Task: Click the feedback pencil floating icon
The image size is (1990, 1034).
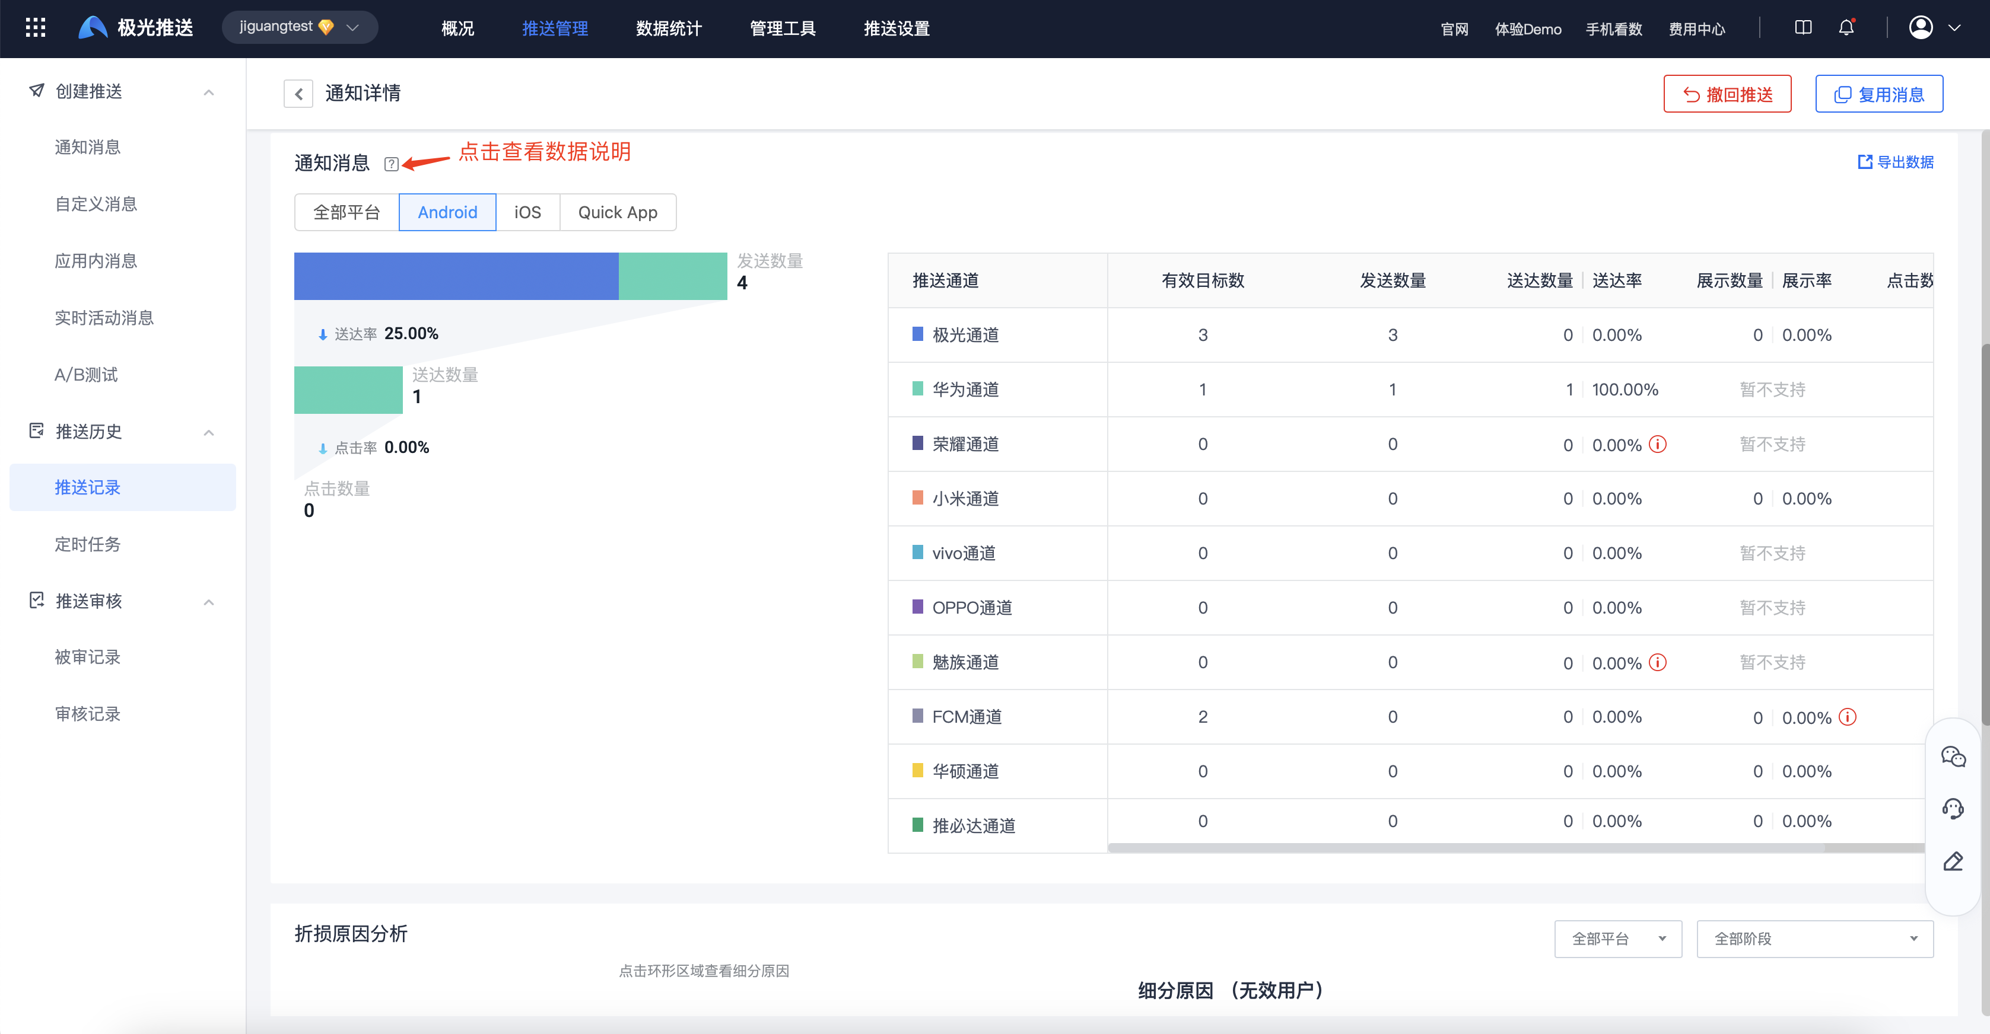Action: click(1953, 861)
